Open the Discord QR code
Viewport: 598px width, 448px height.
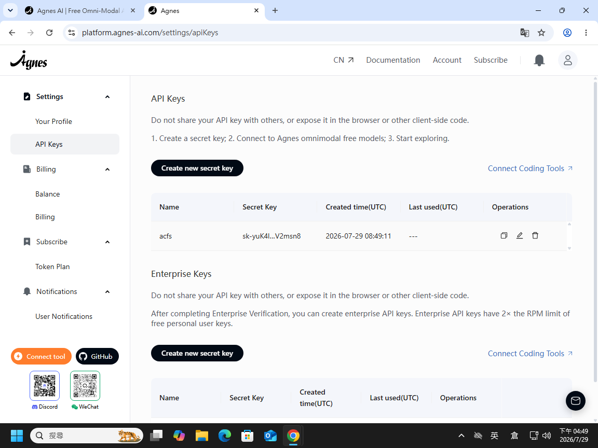point(45,386)
